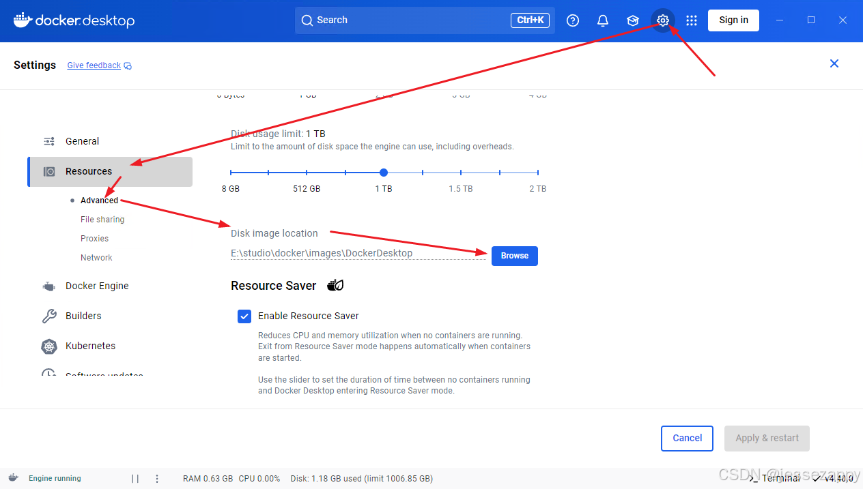Minimize the Docker Desktop window
Viewport: 863px width, 489px height.
click(x=780, y=20)
